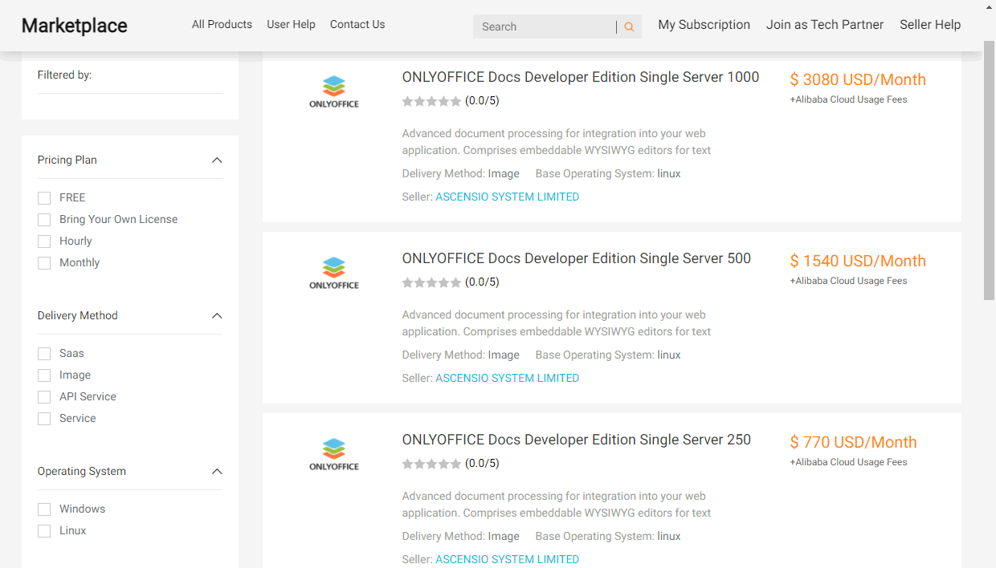Go to My Subscription
The height and width of the screenshot is (568, 996).
point(704,25)
